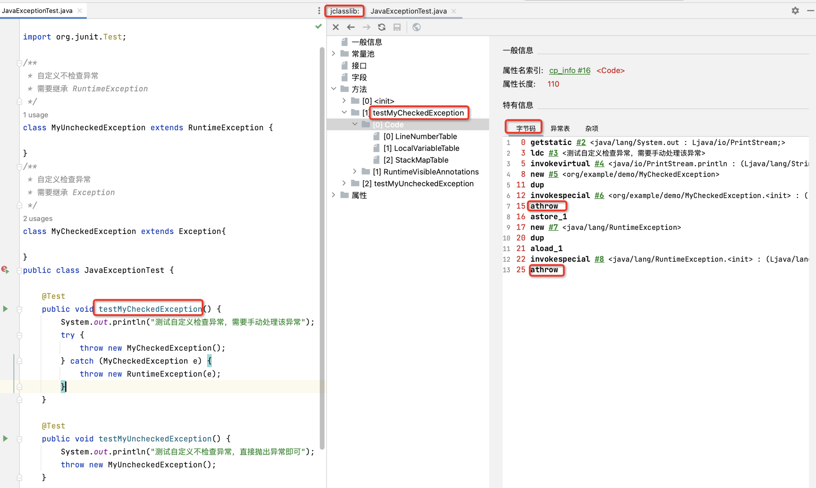Collapse the 方法 tree node
Screen dimensions: 816x488
tap(334, 89)
